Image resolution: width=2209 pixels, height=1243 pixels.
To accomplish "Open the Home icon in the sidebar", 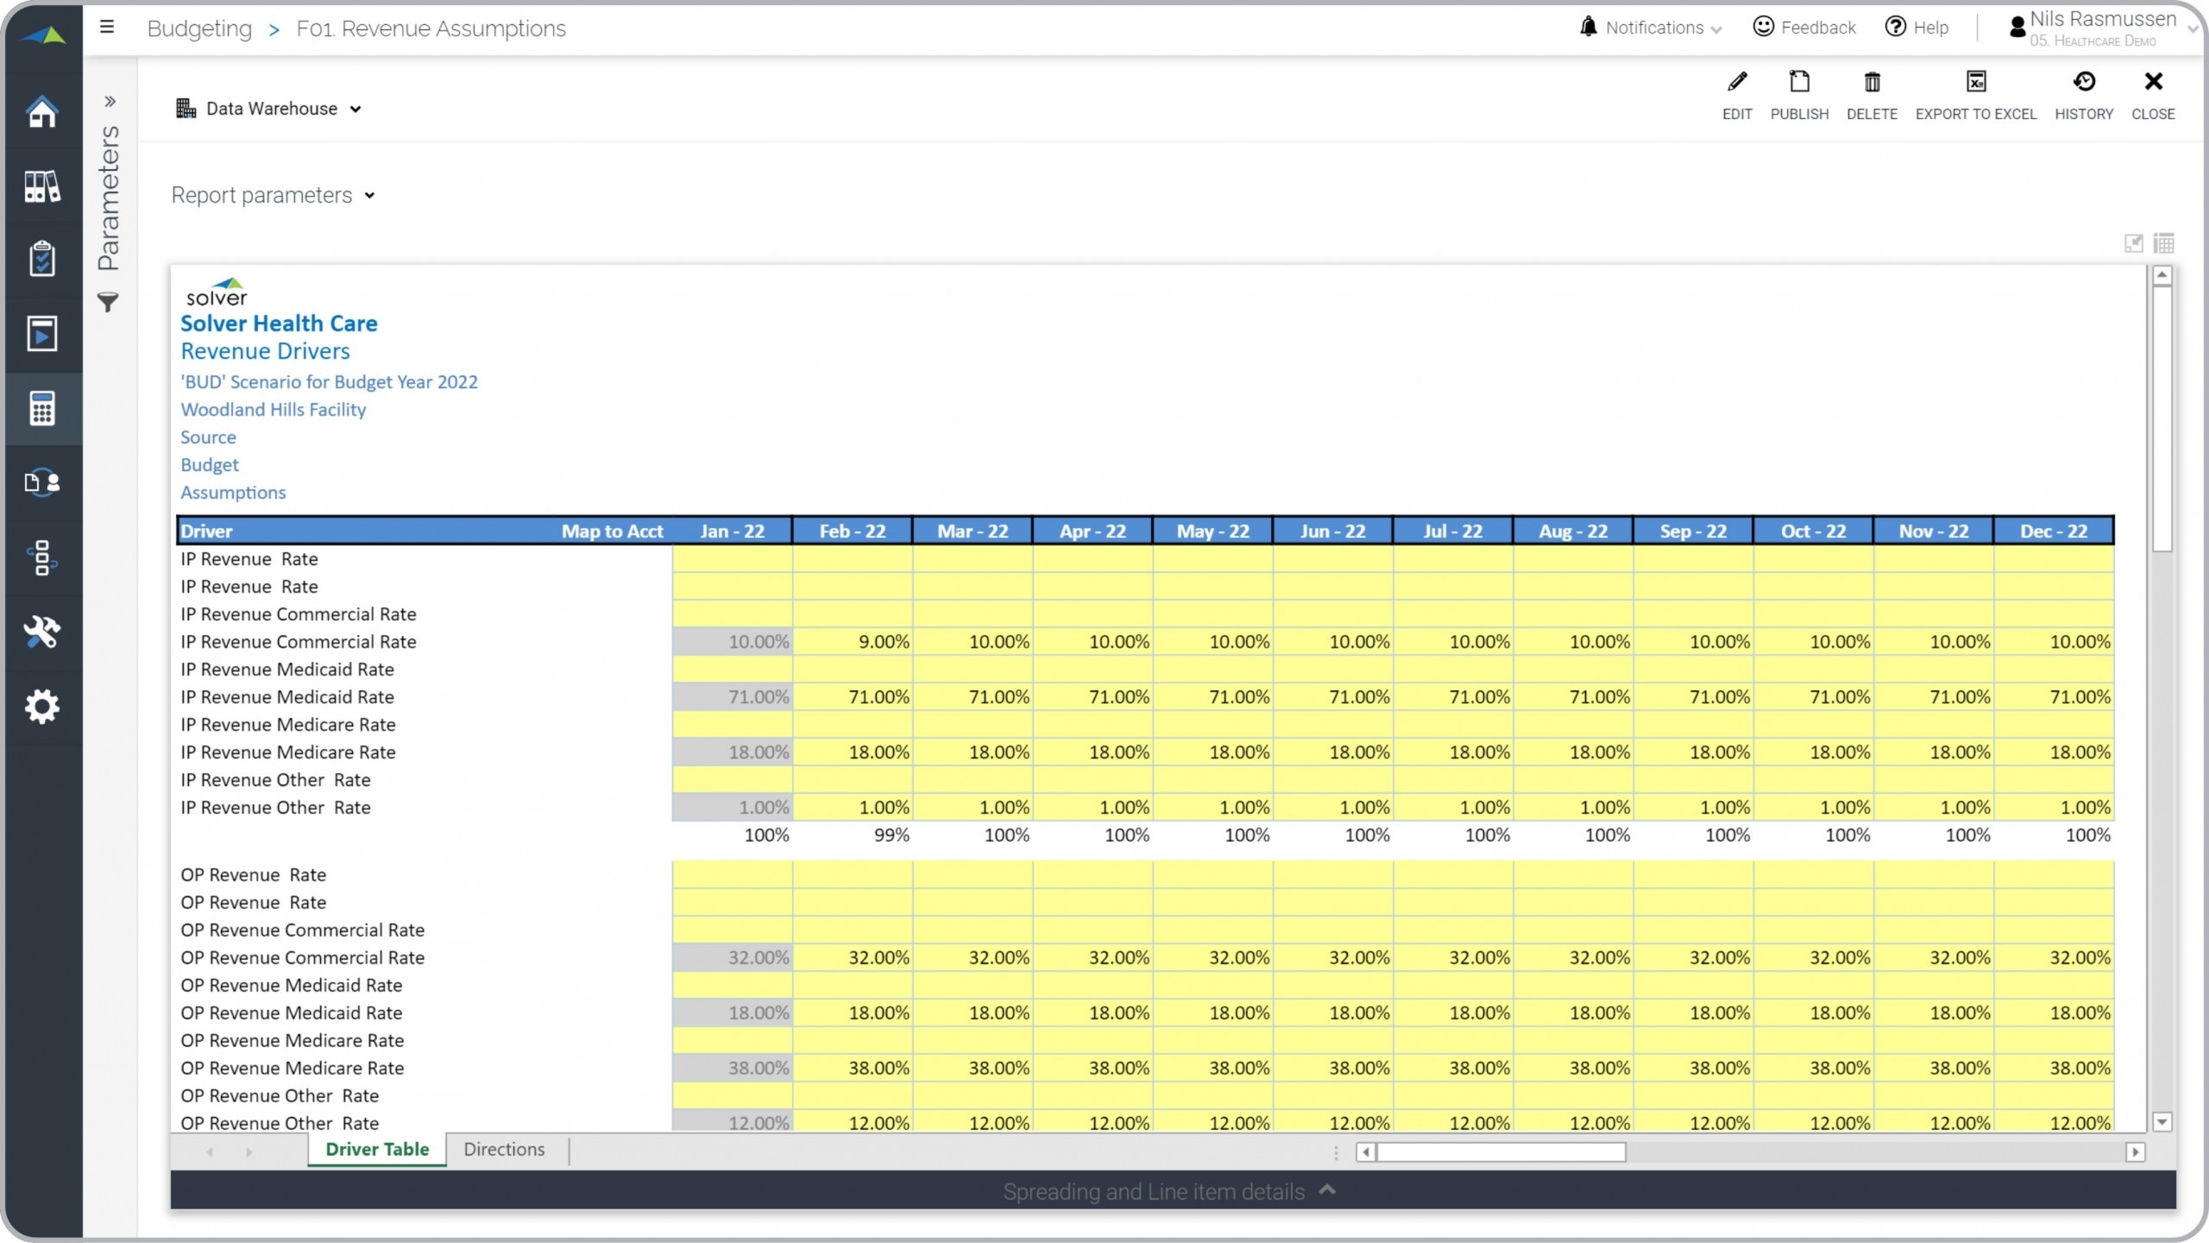I will [41, 112].
